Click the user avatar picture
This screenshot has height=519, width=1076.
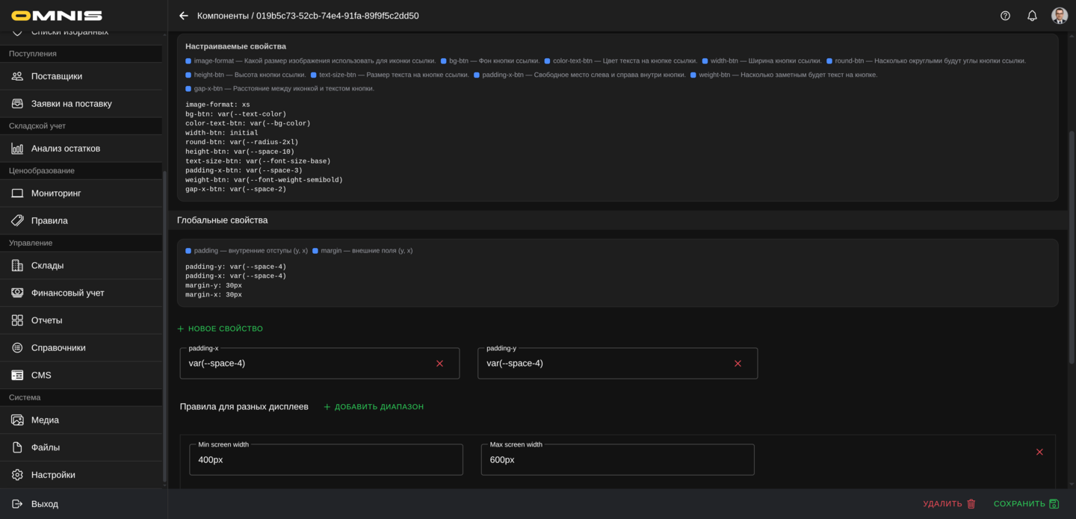tap(1059, 16)
